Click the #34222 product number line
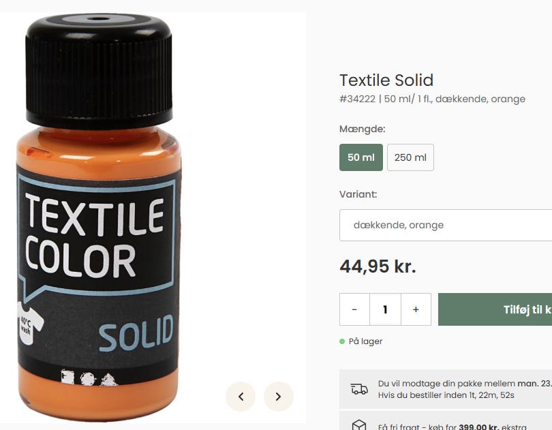 point(432,99)
